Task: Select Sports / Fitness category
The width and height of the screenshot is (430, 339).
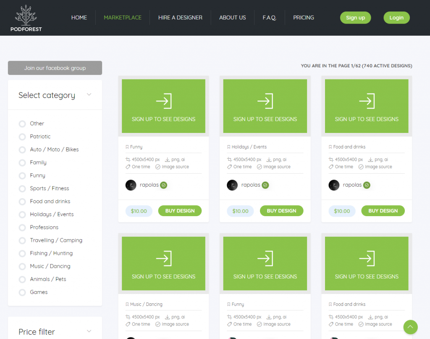Action: (22, 188)
